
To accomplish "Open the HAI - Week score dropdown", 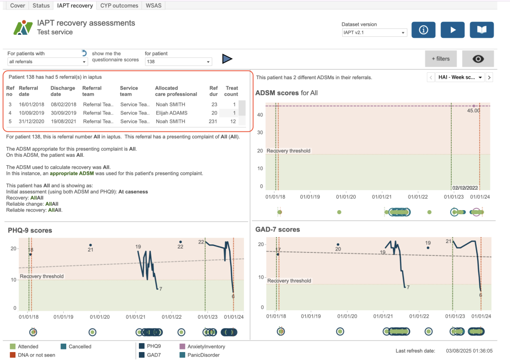I will point(460,77).
